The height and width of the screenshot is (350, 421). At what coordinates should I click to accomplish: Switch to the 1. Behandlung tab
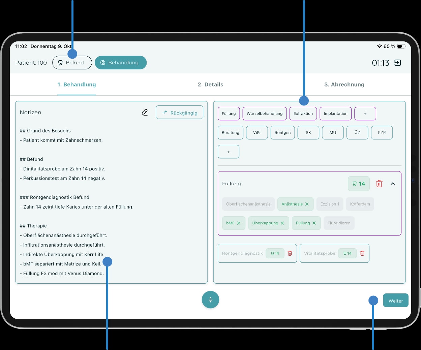tap(77, 85)
